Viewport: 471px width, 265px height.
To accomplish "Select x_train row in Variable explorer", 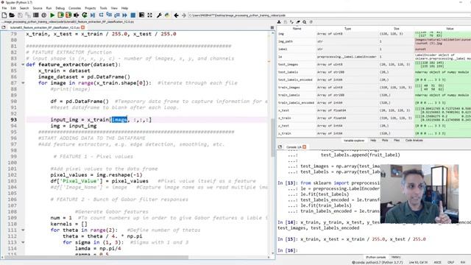I will tap(374, 118).
